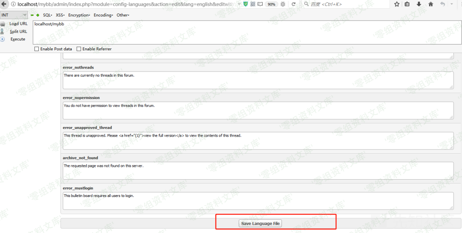This screenshot has height=233, width=462.
Task: Open the SQL dropdown menu
Action: point(47,15)
